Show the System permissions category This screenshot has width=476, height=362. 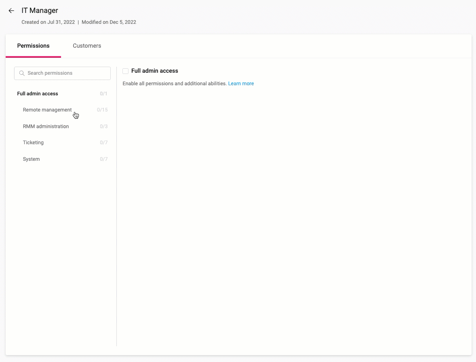(x=31, y=159)
